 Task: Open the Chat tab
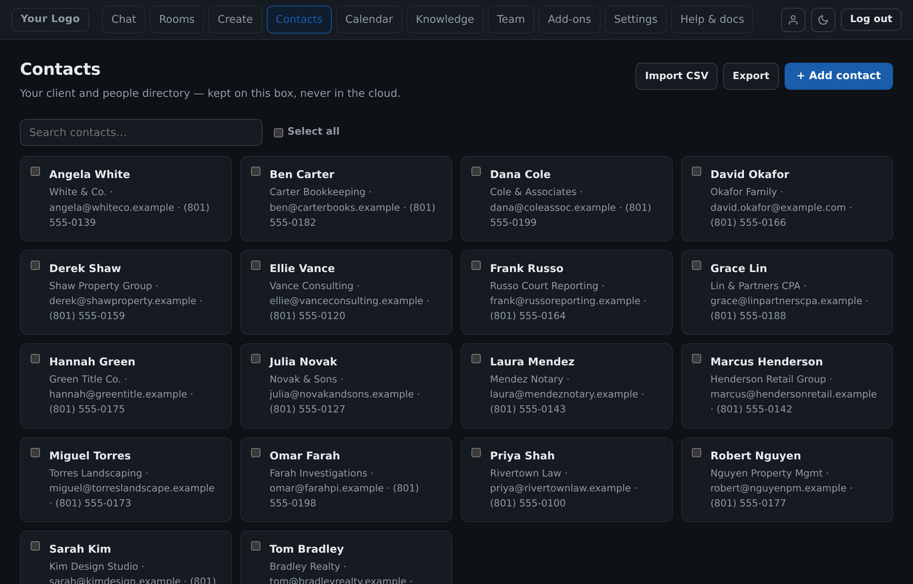tap(123, 19)
